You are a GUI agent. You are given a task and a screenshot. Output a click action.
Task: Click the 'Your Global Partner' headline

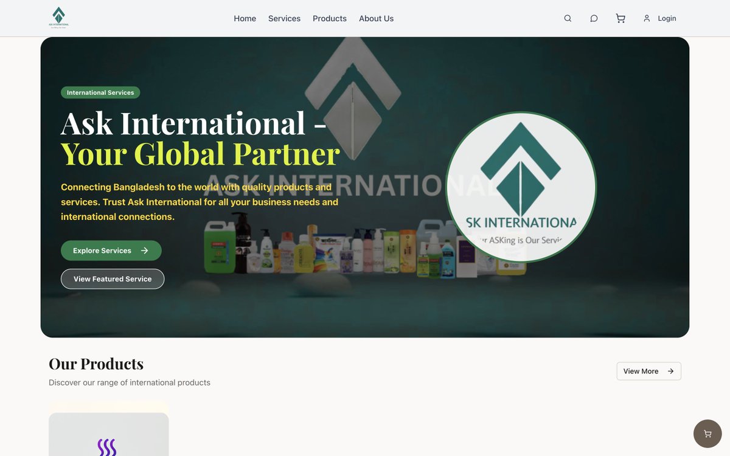point(200,153)
